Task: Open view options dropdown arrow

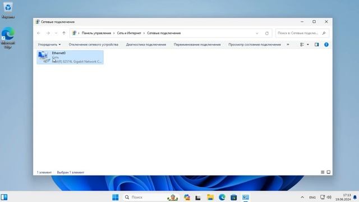Action: [x=308, y=44]
